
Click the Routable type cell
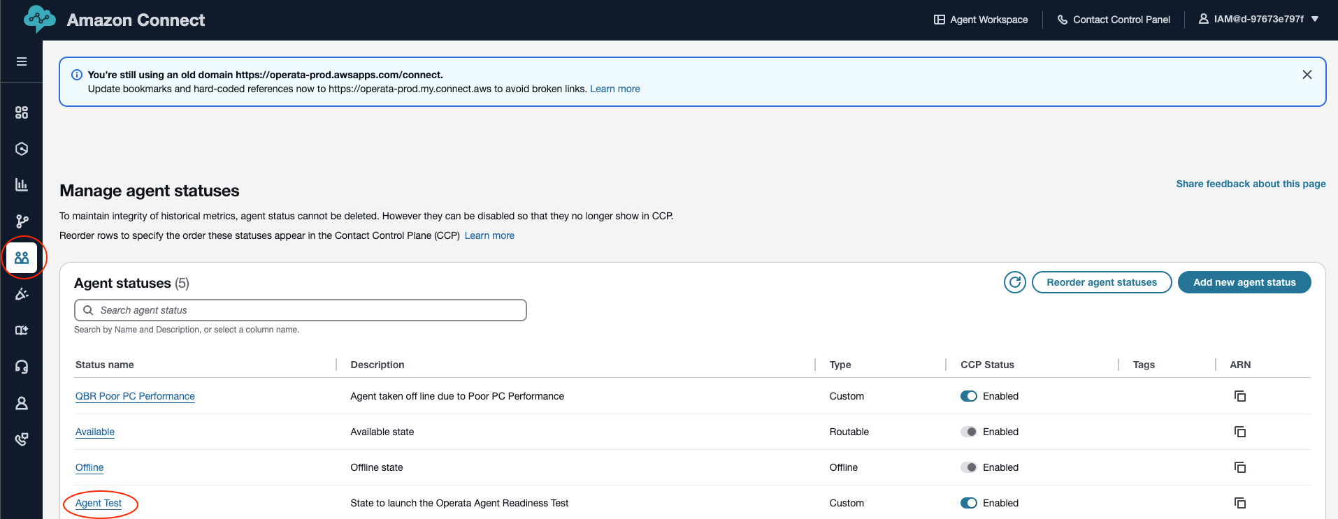tap(849, 432)
